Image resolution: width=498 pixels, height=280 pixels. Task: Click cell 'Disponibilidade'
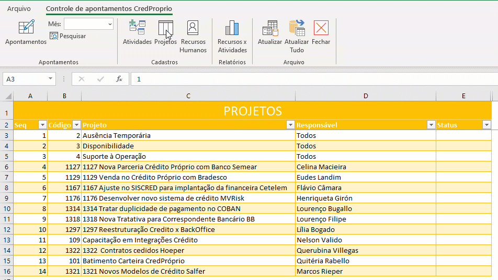pyautogui.click(x=188, y=146)
